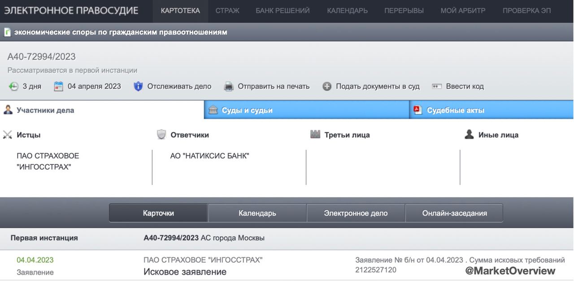Click the courthouse icon on Суды и судьи tab
Image resolution: width=574 pixels, height=281 pixels.
coord(213,110)
